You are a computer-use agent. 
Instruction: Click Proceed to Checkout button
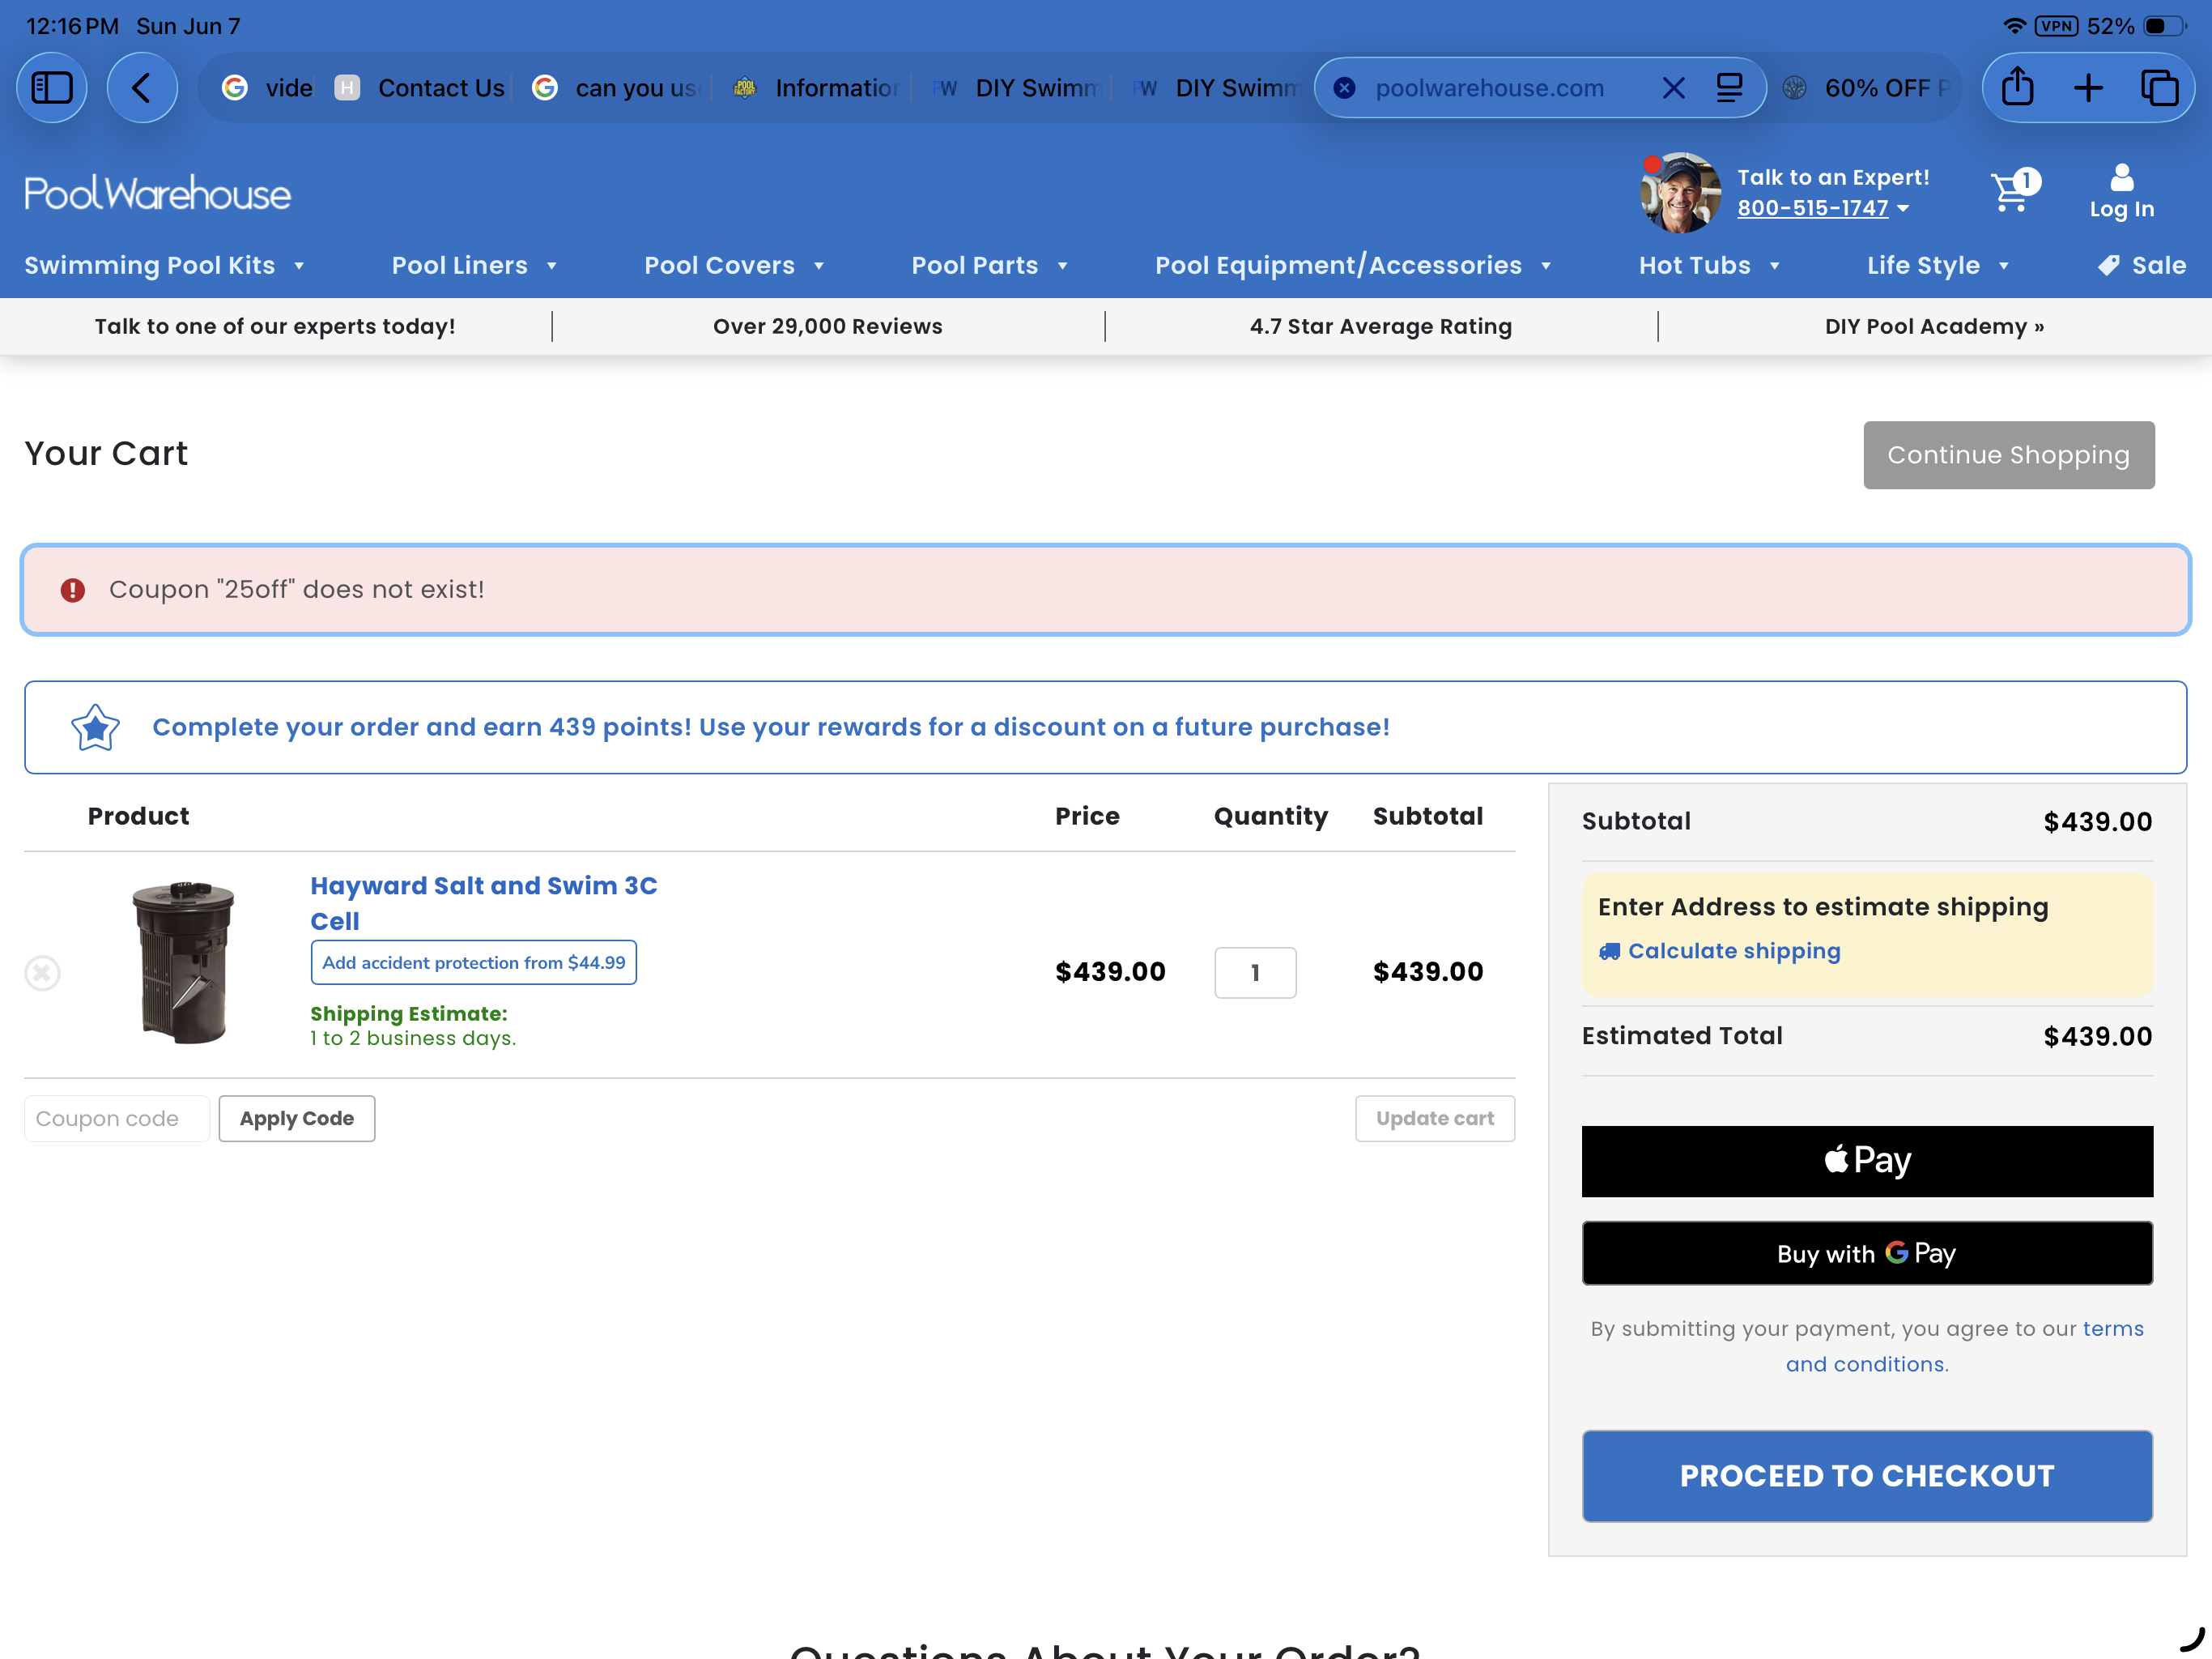click(1867, 1476)
